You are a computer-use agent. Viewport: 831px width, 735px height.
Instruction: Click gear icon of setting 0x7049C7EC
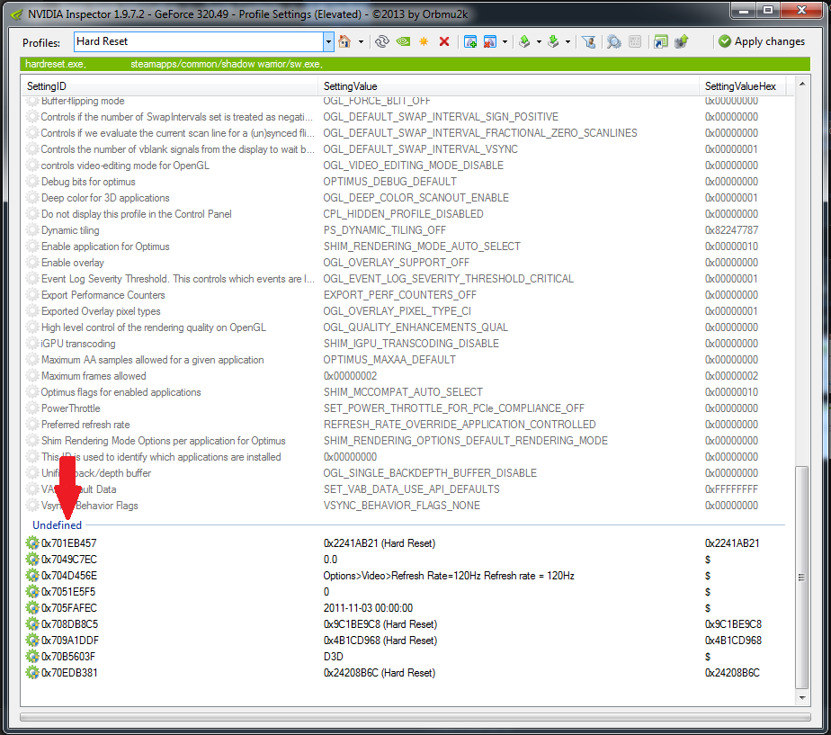[x=33, y=559]
